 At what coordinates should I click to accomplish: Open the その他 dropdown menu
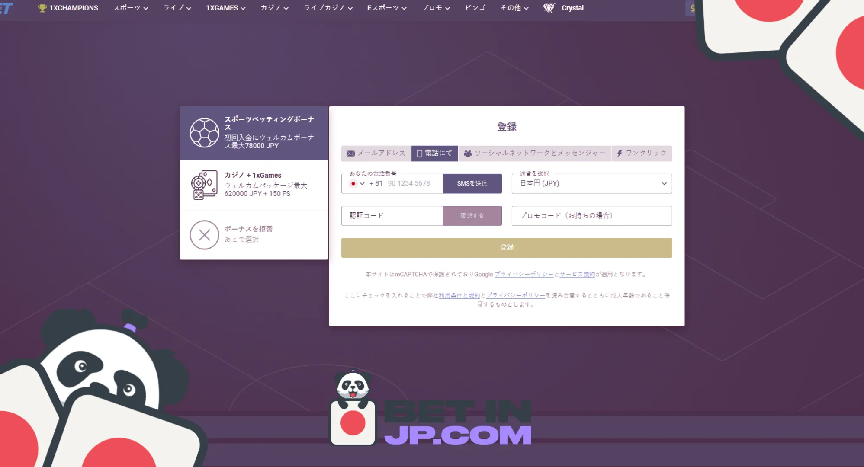pyautogui.click(x=514, y=8)
